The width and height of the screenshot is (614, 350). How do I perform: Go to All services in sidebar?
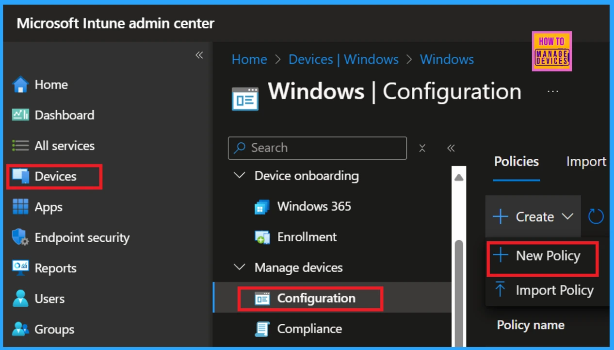click(x=65, y=146)
